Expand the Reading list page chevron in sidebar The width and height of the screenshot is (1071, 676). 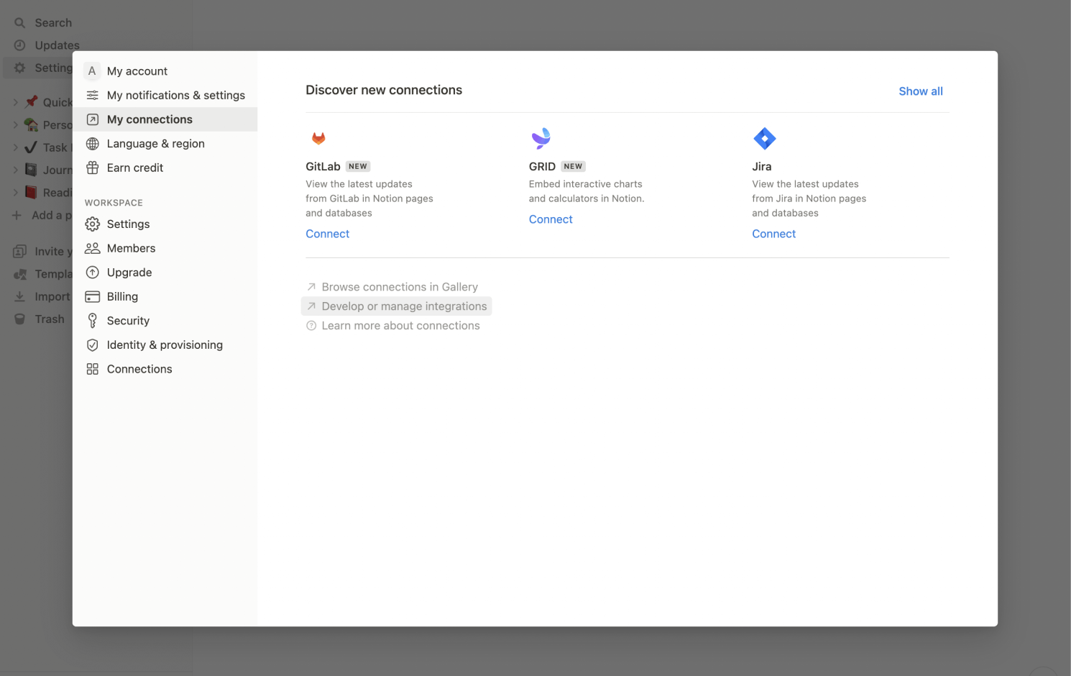[15, 193]
